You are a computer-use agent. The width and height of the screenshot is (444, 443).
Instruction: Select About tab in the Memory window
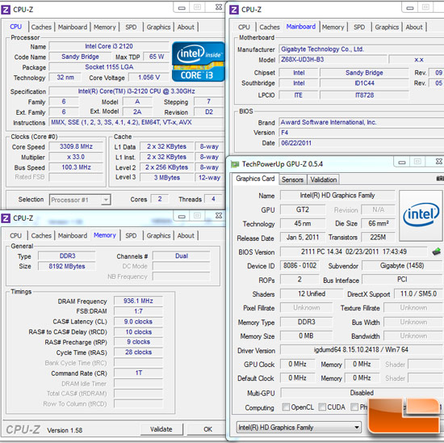186,236
